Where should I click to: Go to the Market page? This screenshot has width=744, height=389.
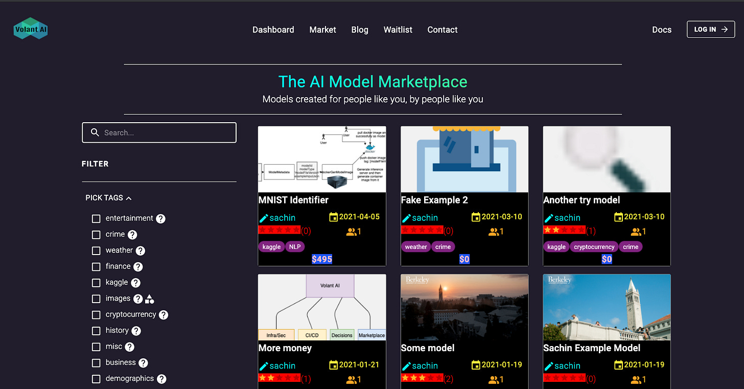pyautogui.click(x=322, y=30)
